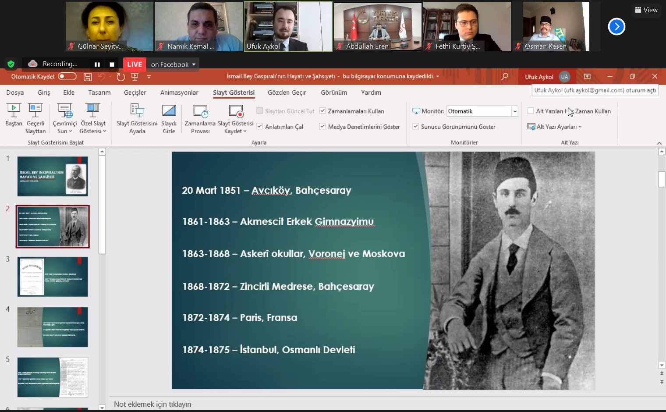Open Özel Slayt Gösterisi custom show menu
Viewport: 666px width, 412px height.
click(x=93, y=119)
